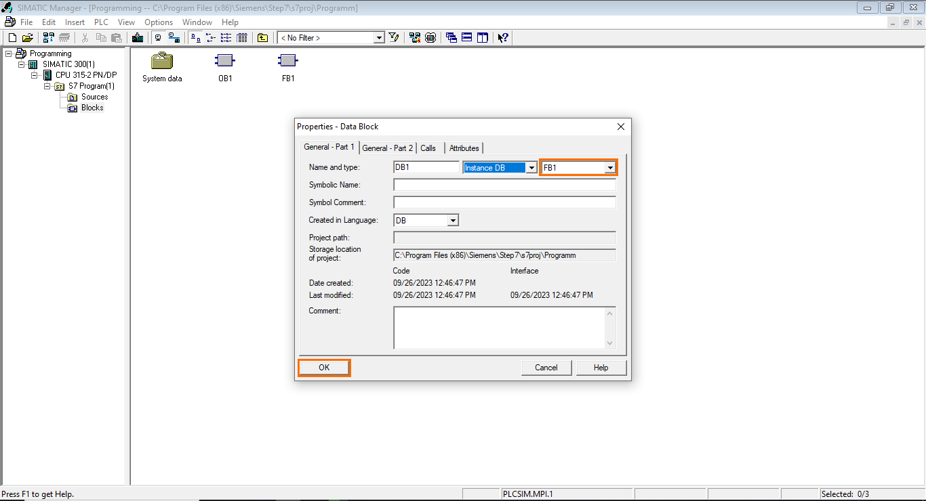This screenshot has width=926, height=501.
Task: Collapse the CPU 315-2 PN/DP node
Action: pyautogui.click(x=35, y=75)
